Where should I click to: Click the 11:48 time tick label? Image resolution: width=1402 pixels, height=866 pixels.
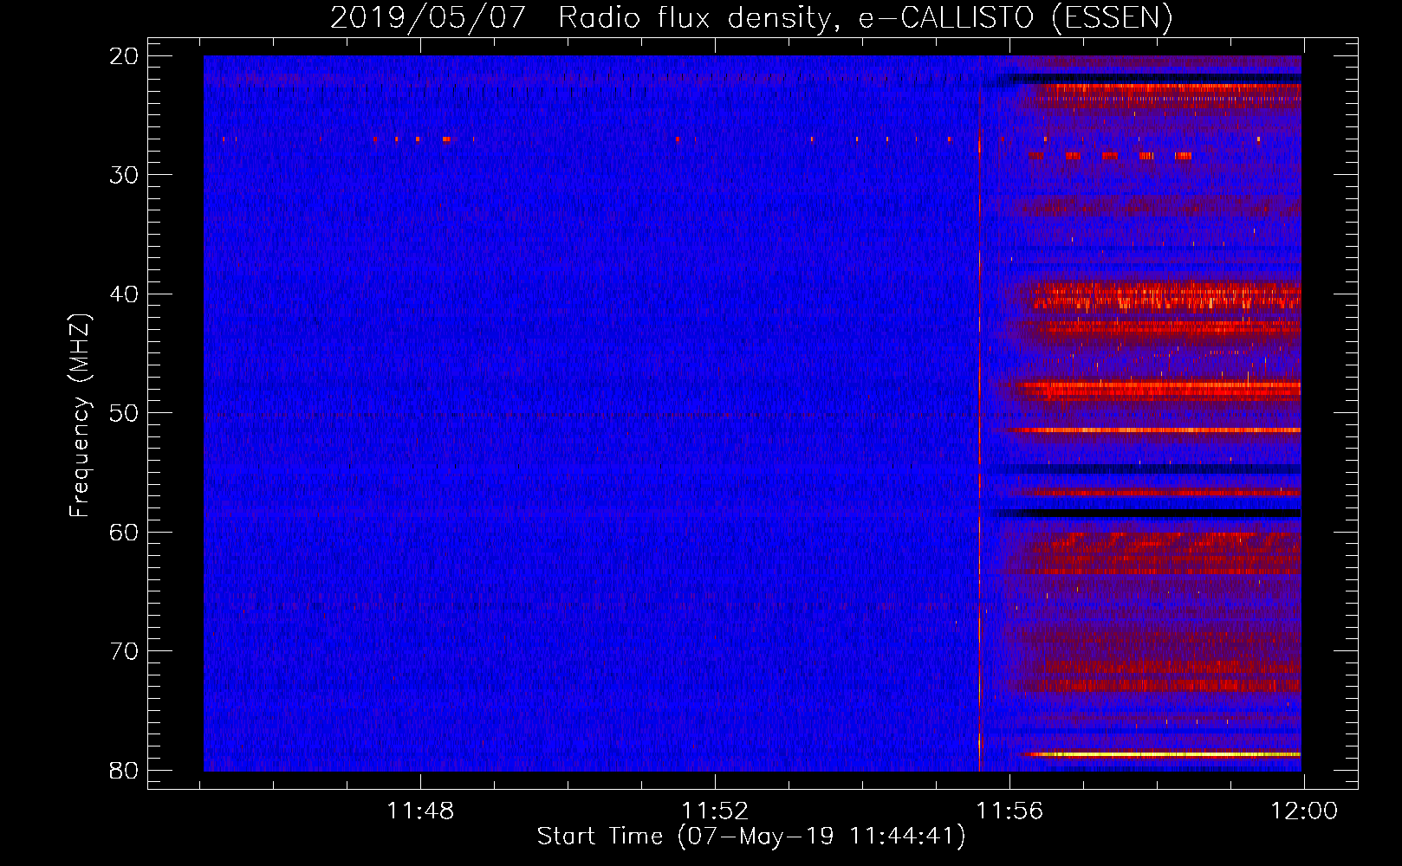420,811
